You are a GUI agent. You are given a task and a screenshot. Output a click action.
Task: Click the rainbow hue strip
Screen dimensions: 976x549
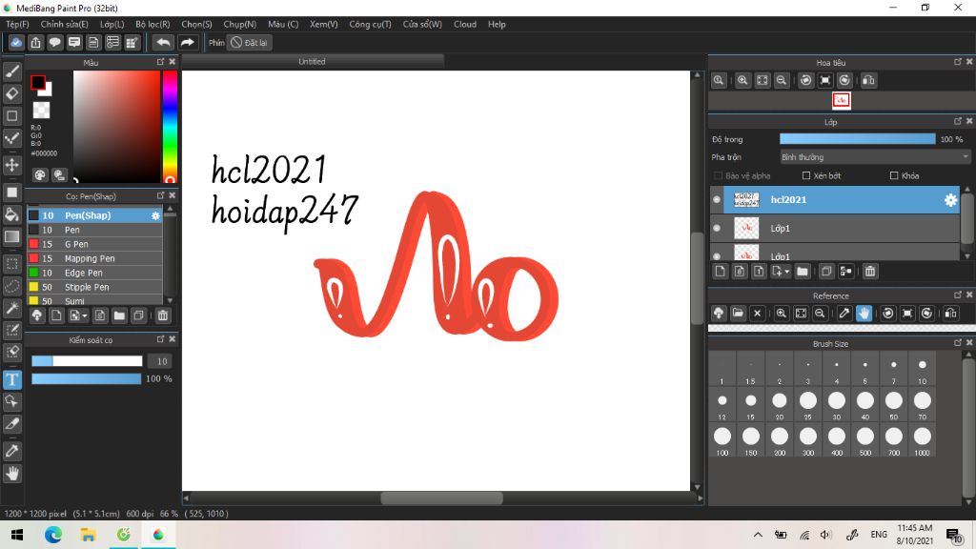[x=170, y=126]
